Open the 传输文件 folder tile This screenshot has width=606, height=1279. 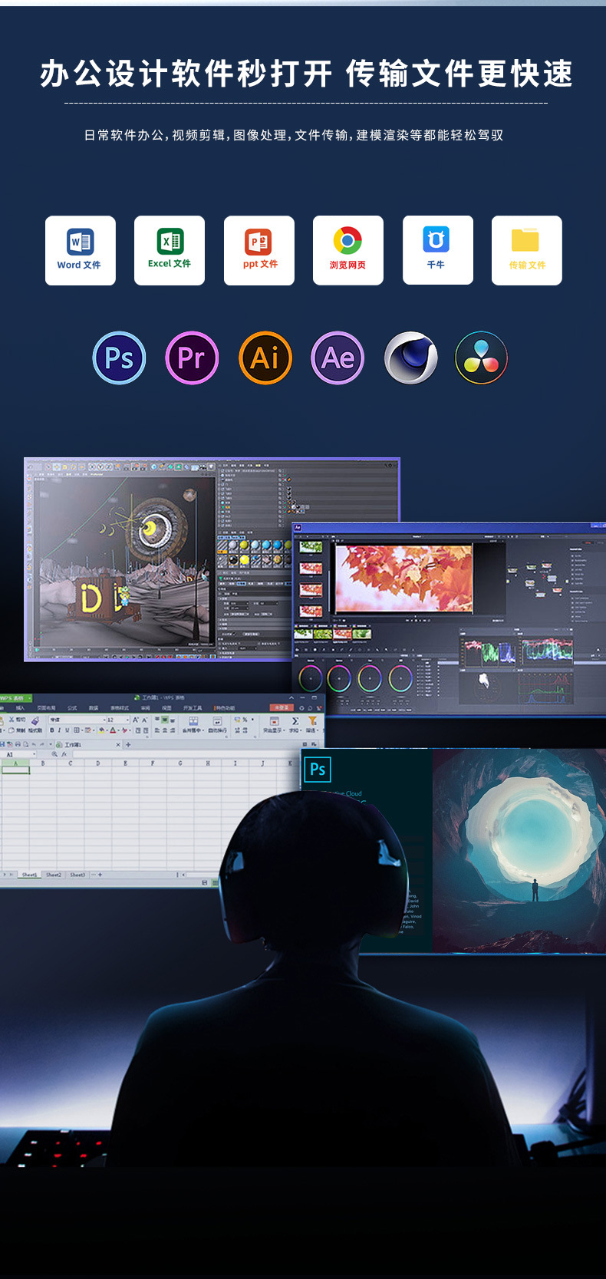(527, 250)
